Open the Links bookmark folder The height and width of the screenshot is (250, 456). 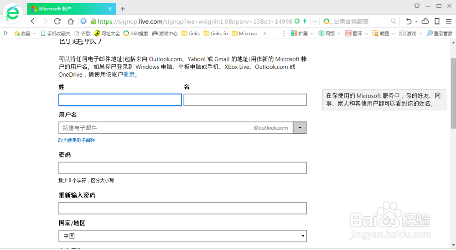pos(191,33)
